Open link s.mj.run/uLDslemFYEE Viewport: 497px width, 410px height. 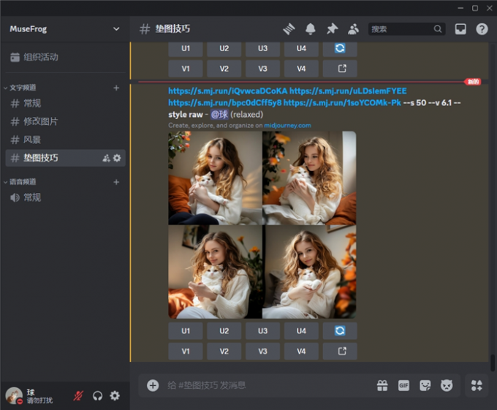348,91
